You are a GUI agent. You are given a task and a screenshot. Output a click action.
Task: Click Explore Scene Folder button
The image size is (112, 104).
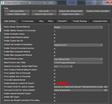coord(71,14)
